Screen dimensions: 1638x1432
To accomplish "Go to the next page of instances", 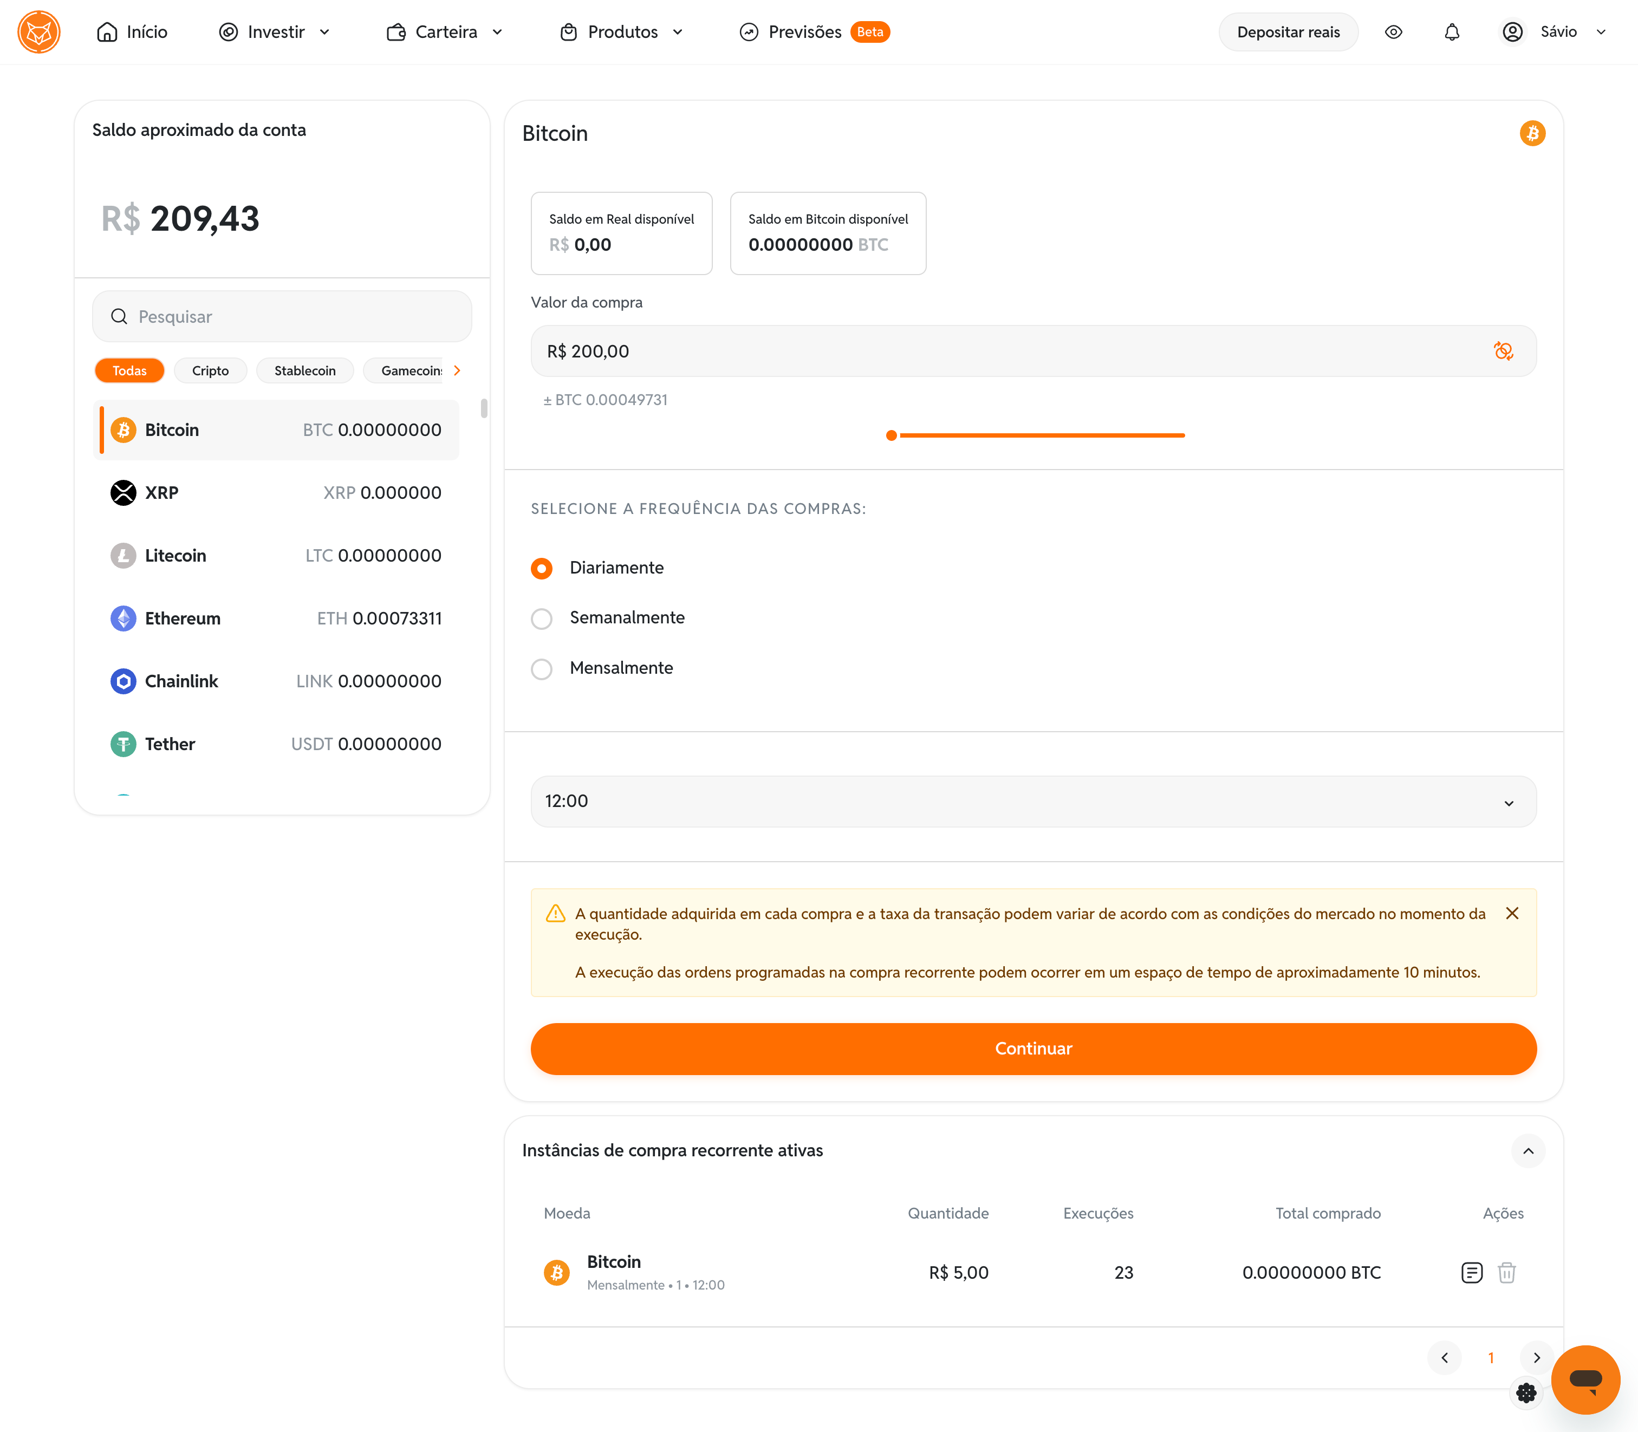I will point(1536,1358).
